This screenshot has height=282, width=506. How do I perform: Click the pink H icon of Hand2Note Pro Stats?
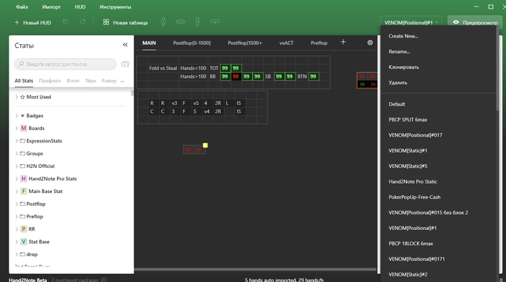coord(24,179)
